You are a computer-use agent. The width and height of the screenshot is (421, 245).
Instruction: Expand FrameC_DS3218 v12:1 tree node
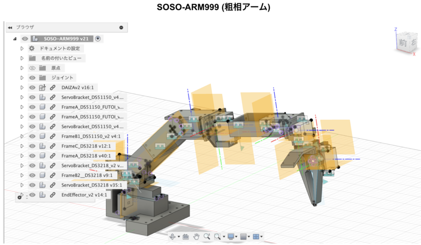22,146
